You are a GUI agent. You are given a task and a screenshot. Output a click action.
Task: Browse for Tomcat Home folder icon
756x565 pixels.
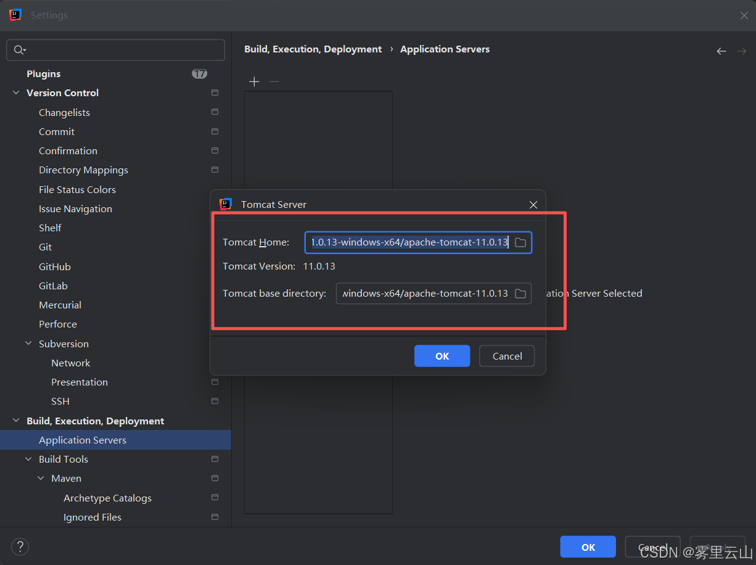coord(520,242)
